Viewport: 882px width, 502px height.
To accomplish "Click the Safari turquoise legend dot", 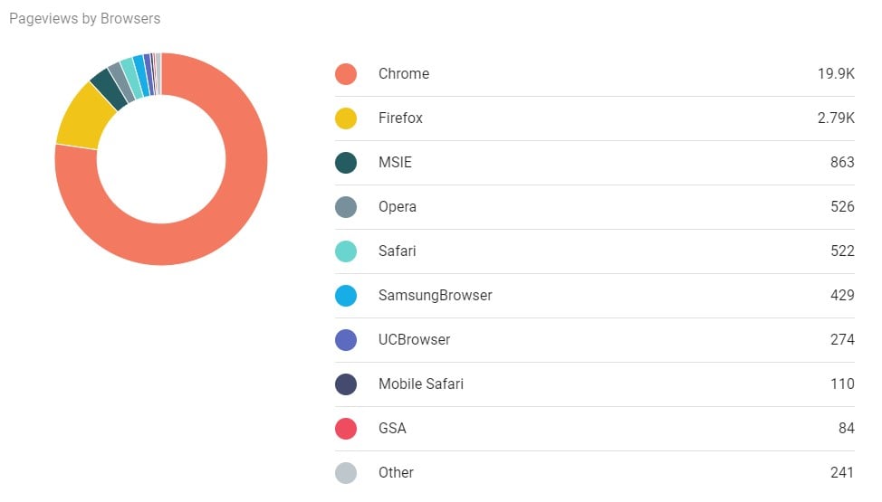I will 346,251.
